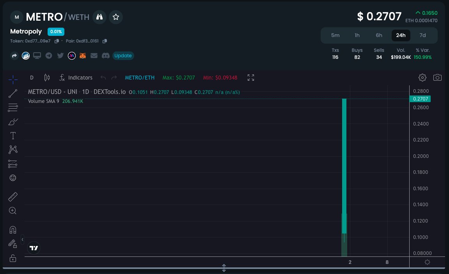Open the candlestick chart style selector
Image resolution: width=449 pixels, height=274 pixels.
point(47,78)
